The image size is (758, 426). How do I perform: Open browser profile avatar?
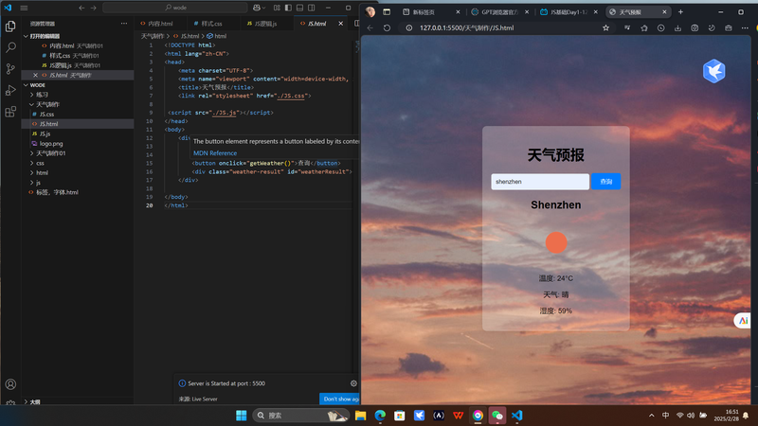(370, 12)
